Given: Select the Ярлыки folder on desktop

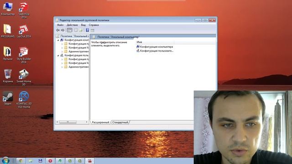Looking at the screenshot, I should point(8,54).
